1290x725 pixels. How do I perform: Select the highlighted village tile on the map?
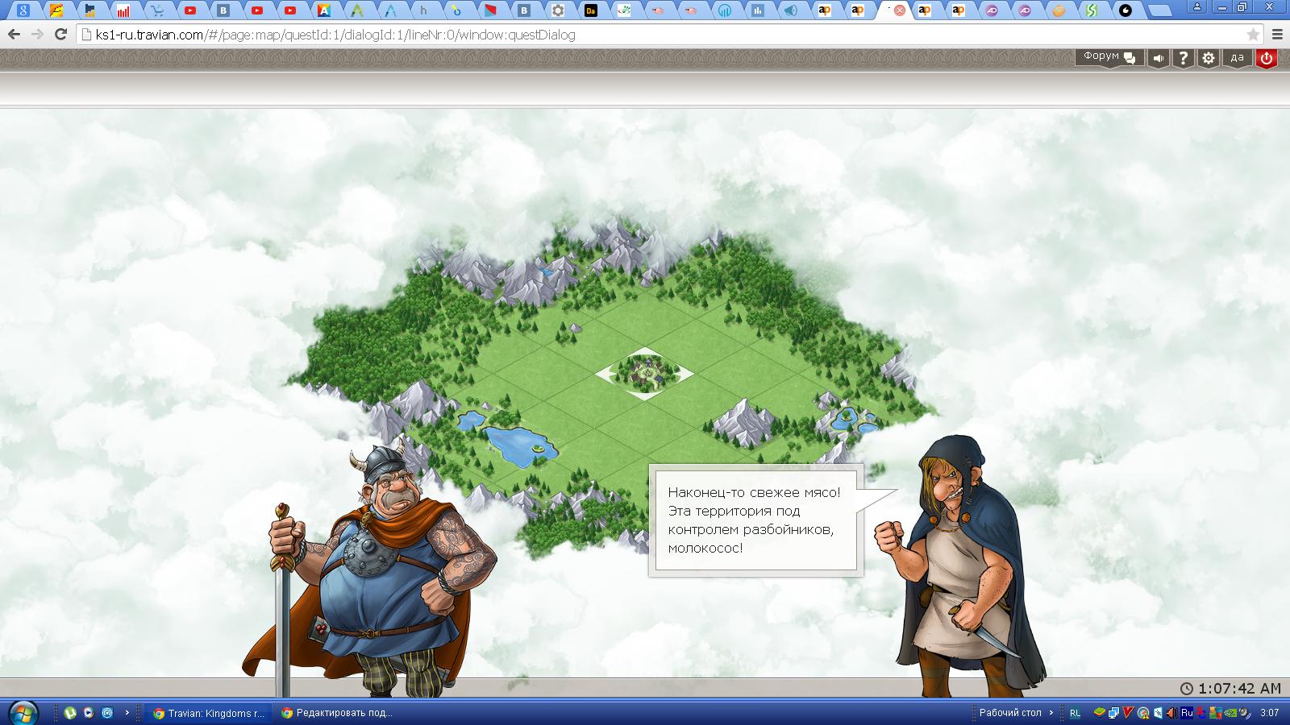point(644,373)
